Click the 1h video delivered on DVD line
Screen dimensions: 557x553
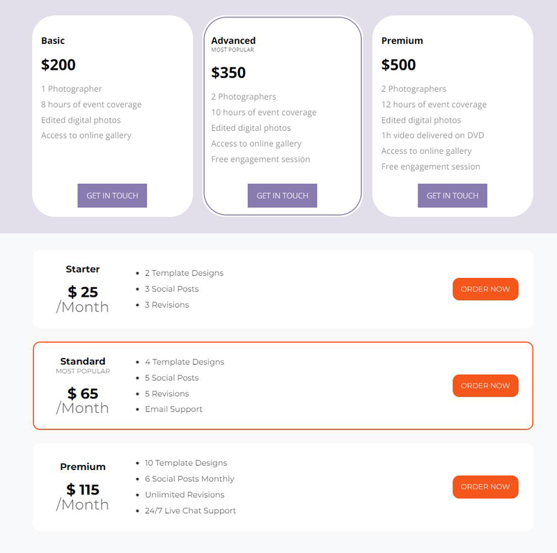coord(432,135)
